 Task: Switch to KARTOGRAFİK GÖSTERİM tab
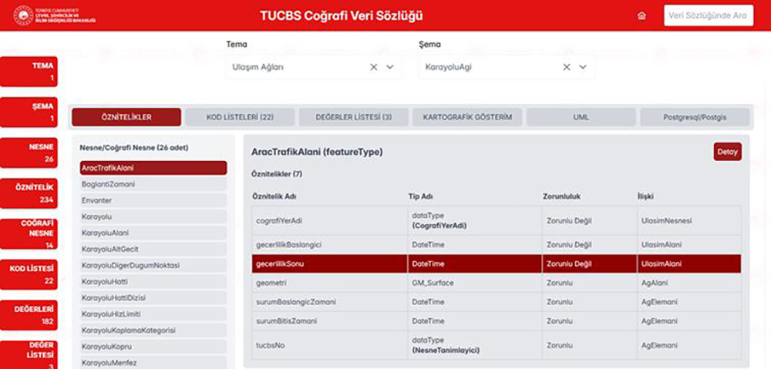467,117
